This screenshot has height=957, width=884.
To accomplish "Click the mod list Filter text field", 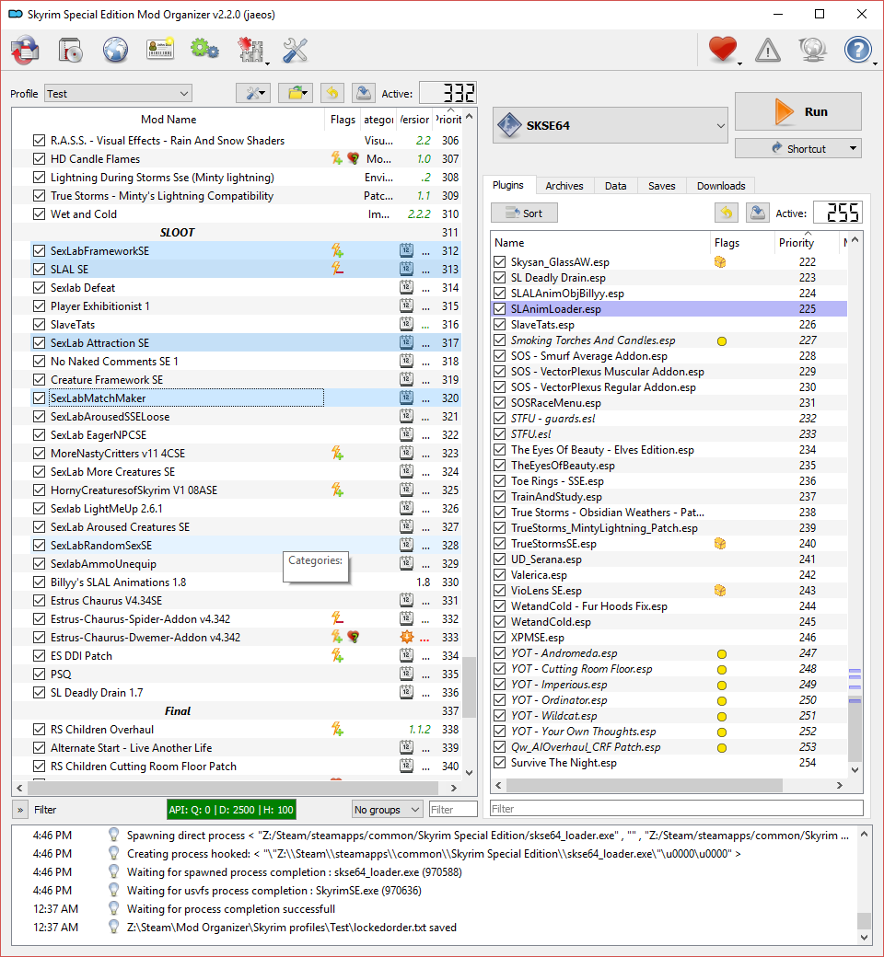I will 453,809.
